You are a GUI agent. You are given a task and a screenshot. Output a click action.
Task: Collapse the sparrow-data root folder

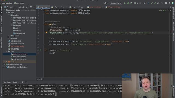pyautogui.click(x=4, y=10)
